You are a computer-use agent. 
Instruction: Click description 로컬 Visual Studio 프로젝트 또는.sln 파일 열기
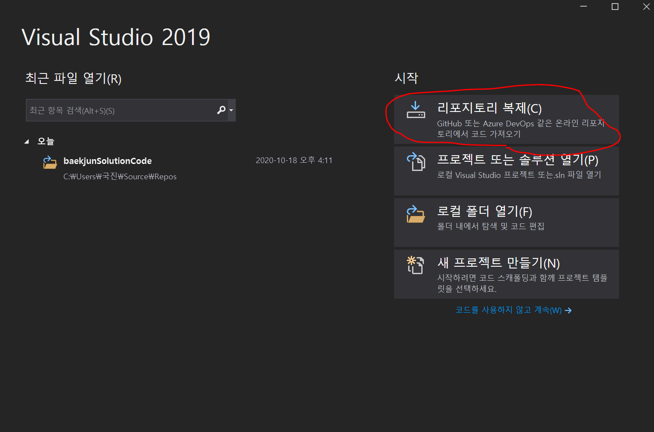click(519, 175)
